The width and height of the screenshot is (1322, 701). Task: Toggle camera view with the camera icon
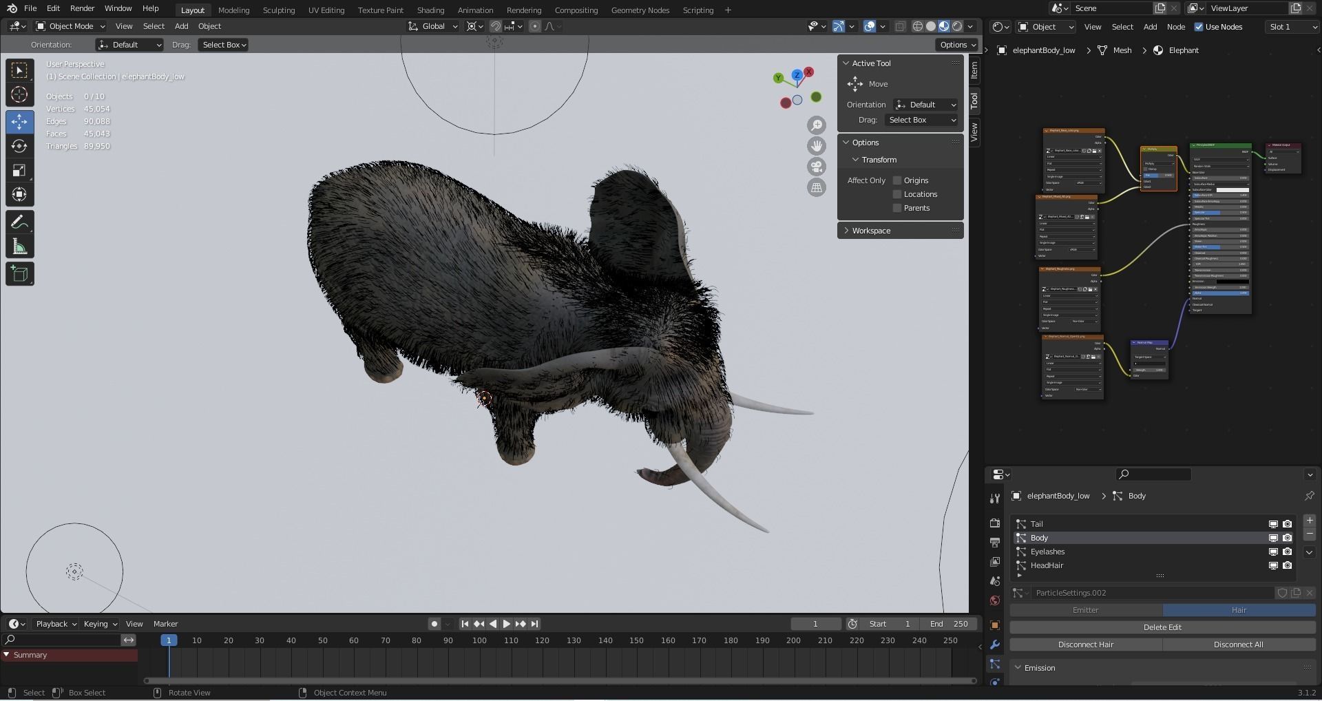[817, 167]
